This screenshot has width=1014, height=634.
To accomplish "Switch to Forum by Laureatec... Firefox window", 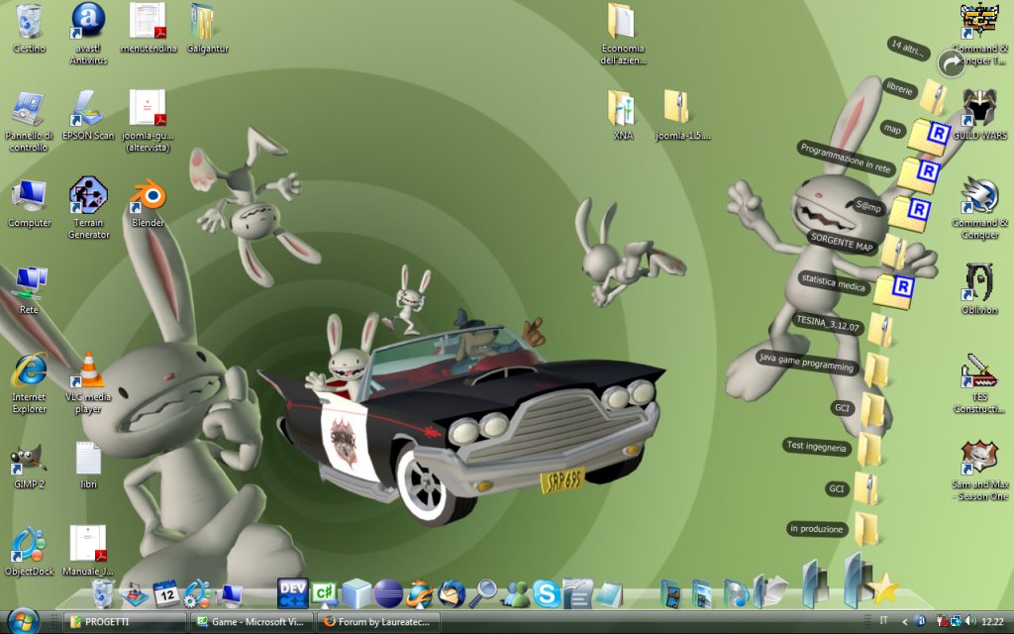I will [379, 622].
